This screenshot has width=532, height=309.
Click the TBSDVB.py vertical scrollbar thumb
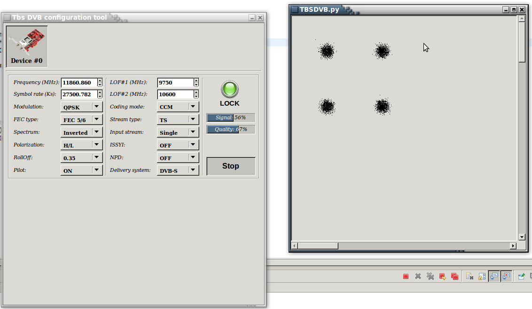(522, 42)
